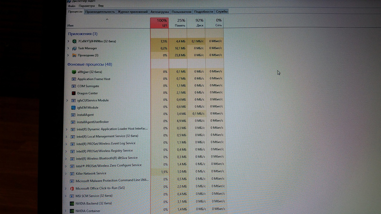Click the PROSet/Wireless Event Log Service icon

pos(72,144)
